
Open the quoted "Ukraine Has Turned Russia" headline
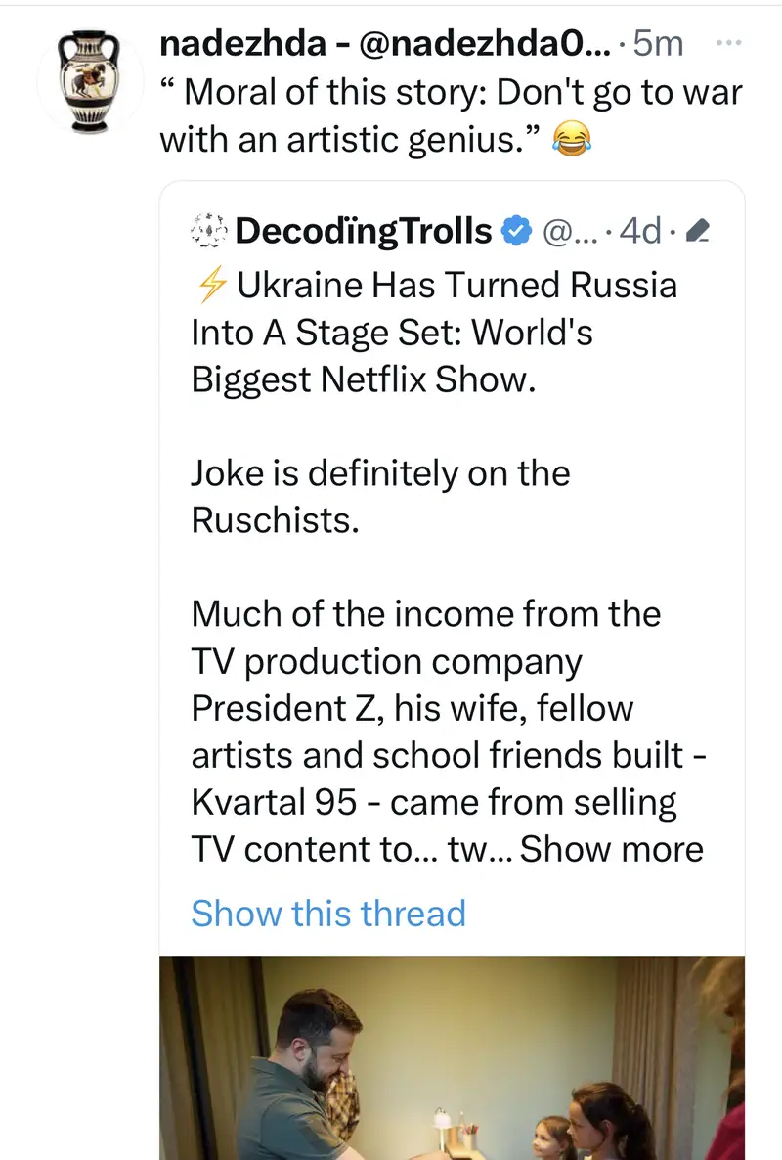pyautogui.click(x=434, y=333)
